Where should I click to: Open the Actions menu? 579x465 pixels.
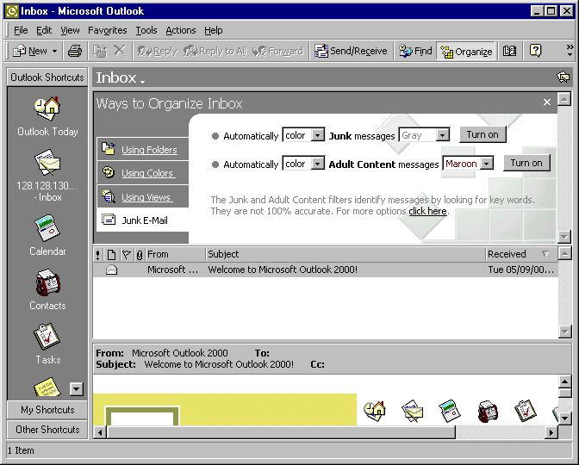181,30
